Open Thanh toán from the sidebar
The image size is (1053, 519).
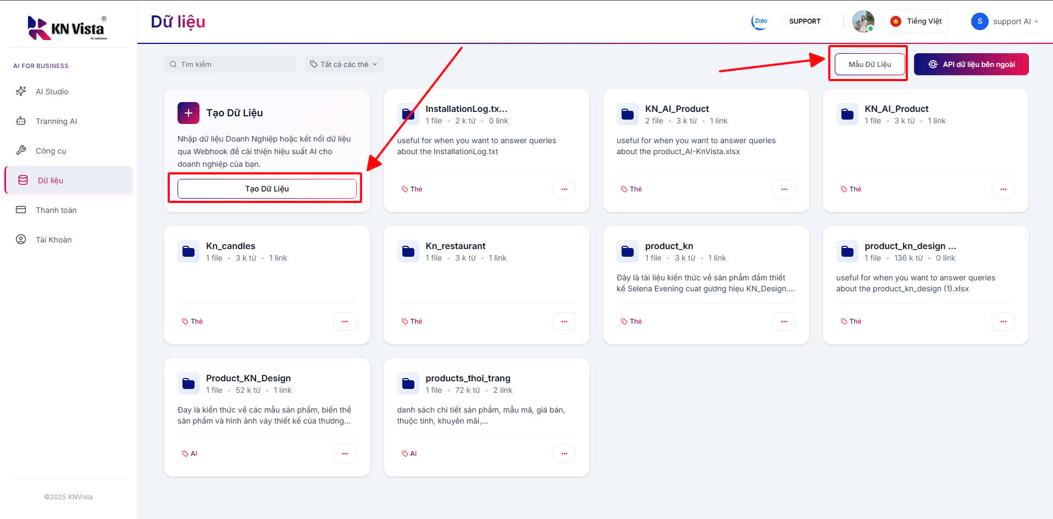56,210
